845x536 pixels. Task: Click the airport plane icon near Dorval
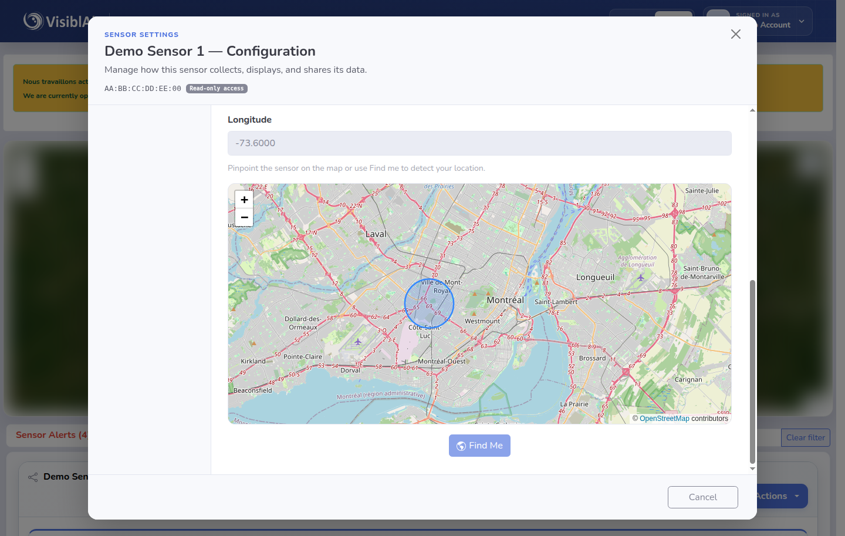(358, 342)
